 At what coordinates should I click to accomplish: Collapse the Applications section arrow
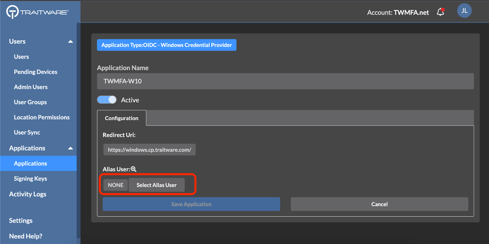tap(71, 148)
